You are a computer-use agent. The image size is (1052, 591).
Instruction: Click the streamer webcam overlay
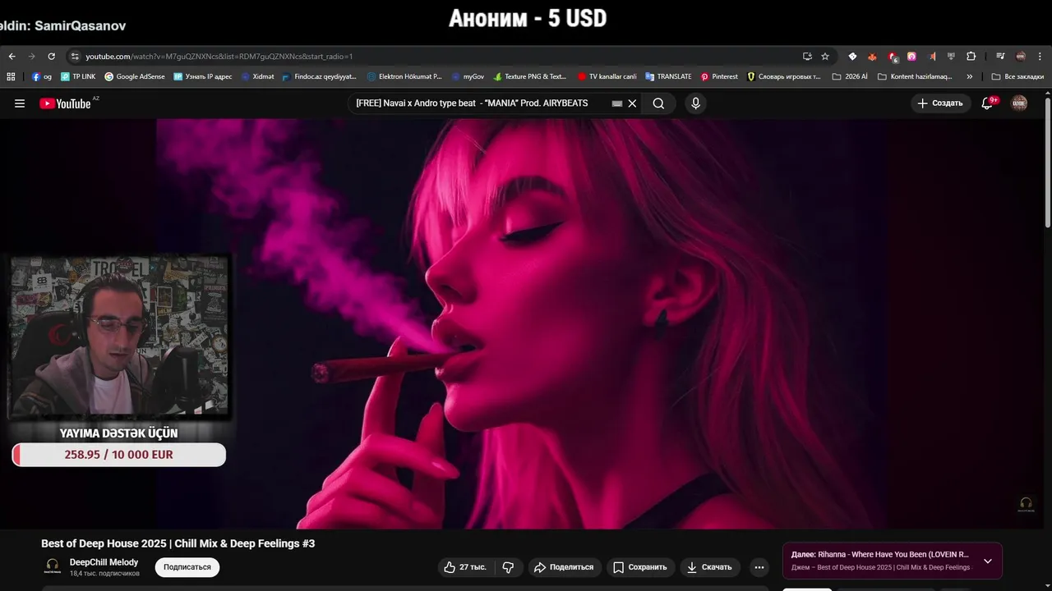(119, 337)
